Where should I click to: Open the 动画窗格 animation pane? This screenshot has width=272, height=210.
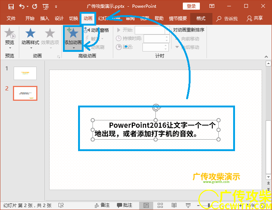(97, 30)
